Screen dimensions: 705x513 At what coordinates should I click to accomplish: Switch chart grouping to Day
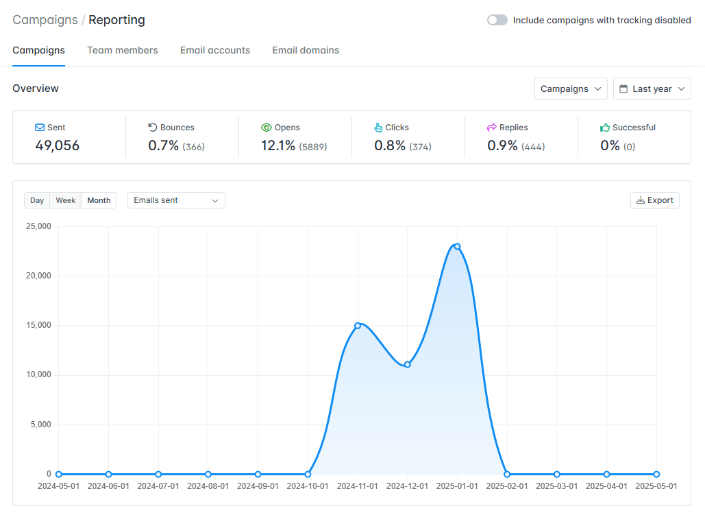pos(37,200)
